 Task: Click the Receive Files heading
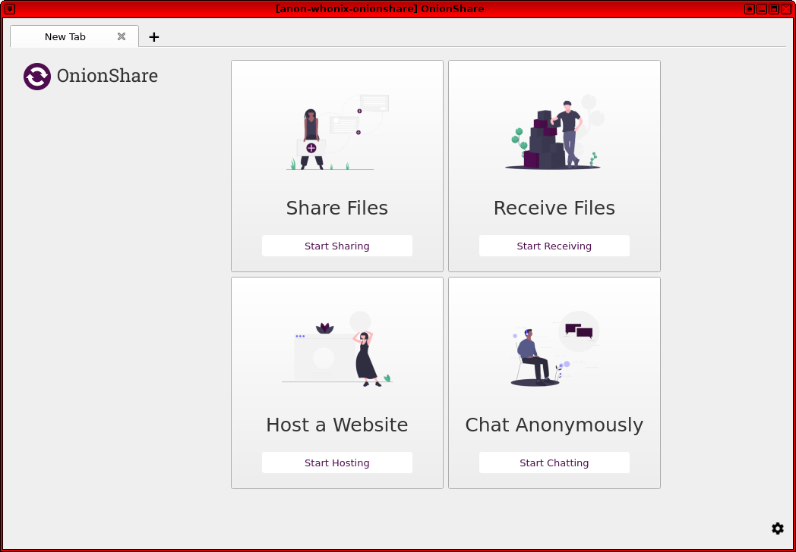(554, 208)
